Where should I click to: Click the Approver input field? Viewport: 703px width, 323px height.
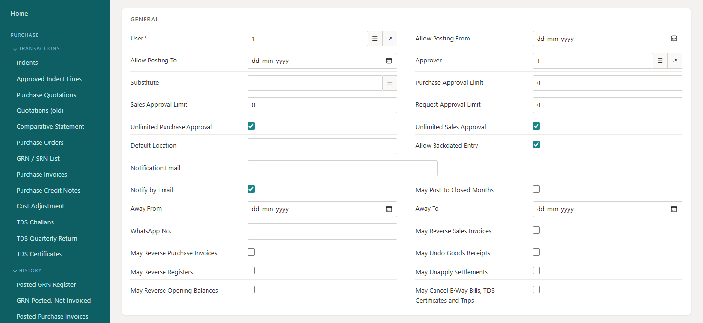(593, 61)
